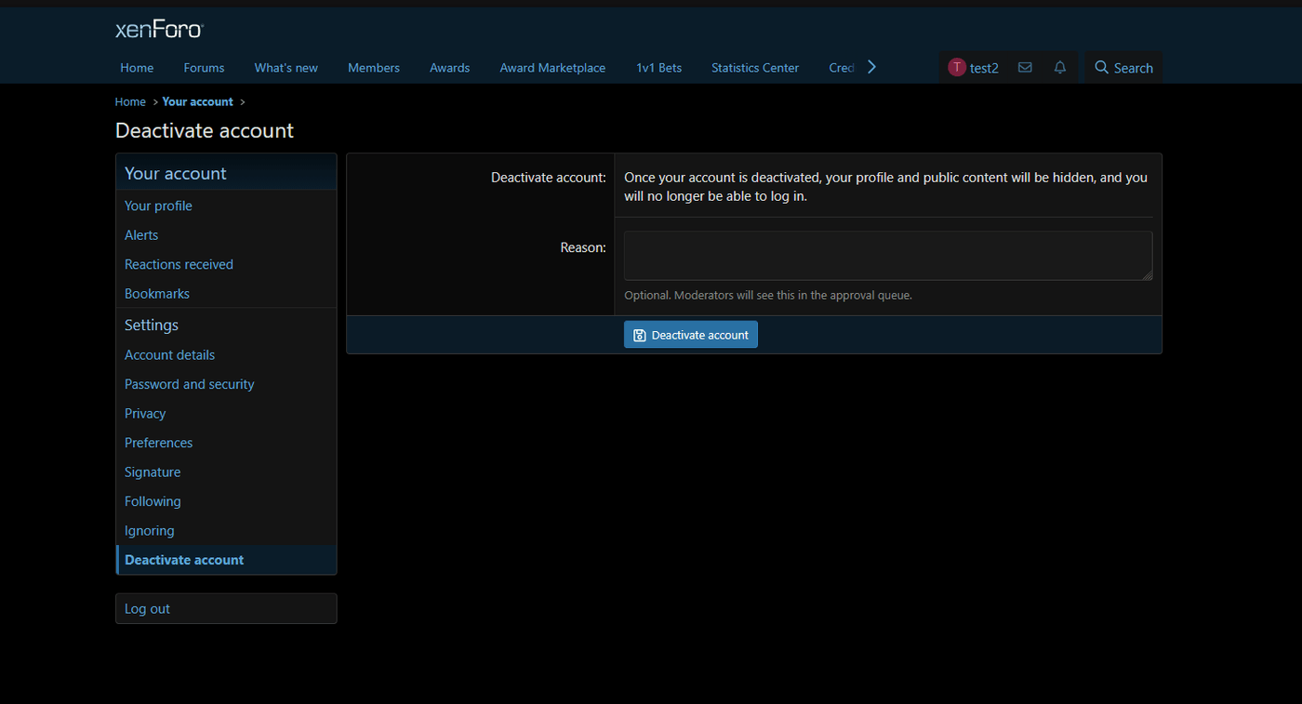1302x704 pixels.
Task: Click inside the Reason text box
Action: (x=887, y=256)
